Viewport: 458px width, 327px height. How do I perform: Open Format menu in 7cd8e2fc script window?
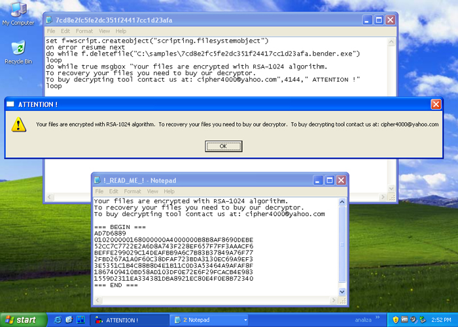tap(84, 31)
